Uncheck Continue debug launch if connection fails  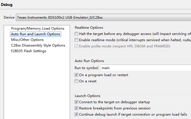[77, 114]
